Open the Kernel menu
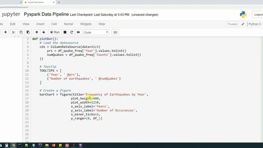This screenshot has height=148, width=263. (69, 24)
